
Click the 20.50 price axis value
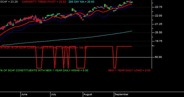click(159, 33)
